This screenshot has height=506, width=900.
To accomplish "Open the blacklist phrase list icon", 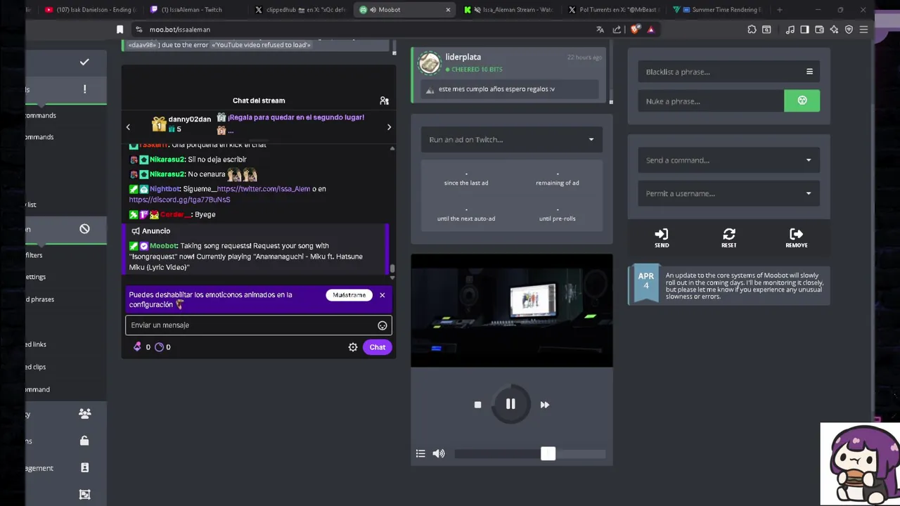I will click(809, 72).
